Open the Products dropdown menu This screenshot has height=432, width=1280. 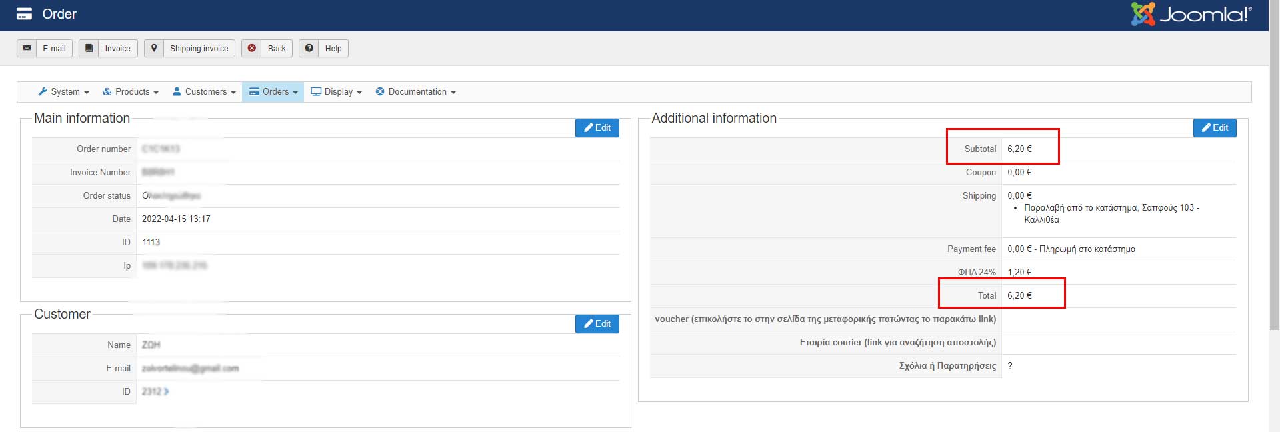click(131, 92)
